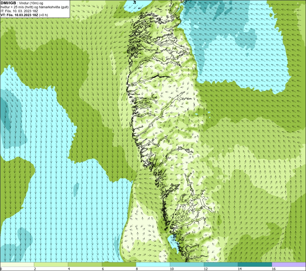The width and height of the screenshot is (306, 271).
Task: Click the medium green 4–6 m/s legend swatch
Action: (85, 264)
